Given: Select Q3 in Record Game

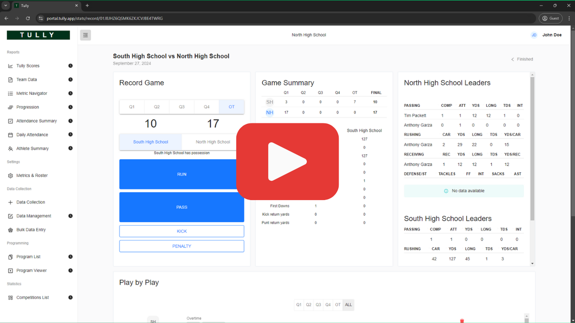Looking at the screenshot, I should click(182, 107).
